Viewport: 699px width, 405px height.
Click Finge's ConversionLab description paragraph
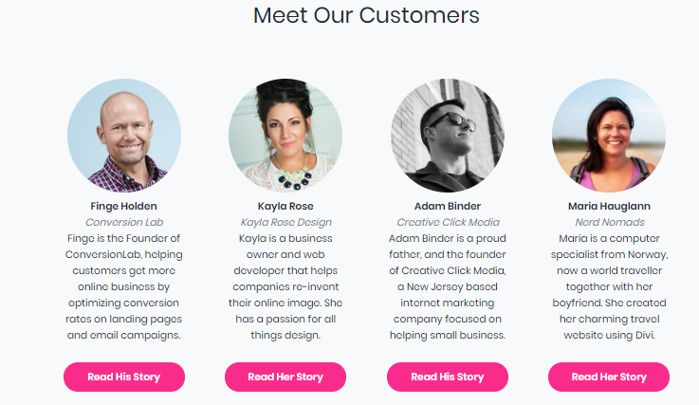pyautogui.click(x=124, y=286)
